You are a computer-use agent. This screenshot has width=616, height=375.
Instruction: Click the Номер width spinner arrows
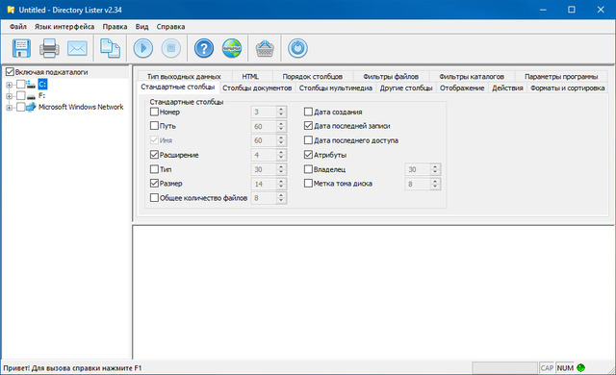tap(281, 112)
